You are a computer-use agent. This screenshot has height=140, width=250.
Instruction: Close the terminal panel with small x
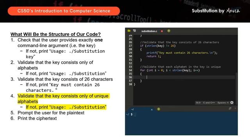point(235,108)
